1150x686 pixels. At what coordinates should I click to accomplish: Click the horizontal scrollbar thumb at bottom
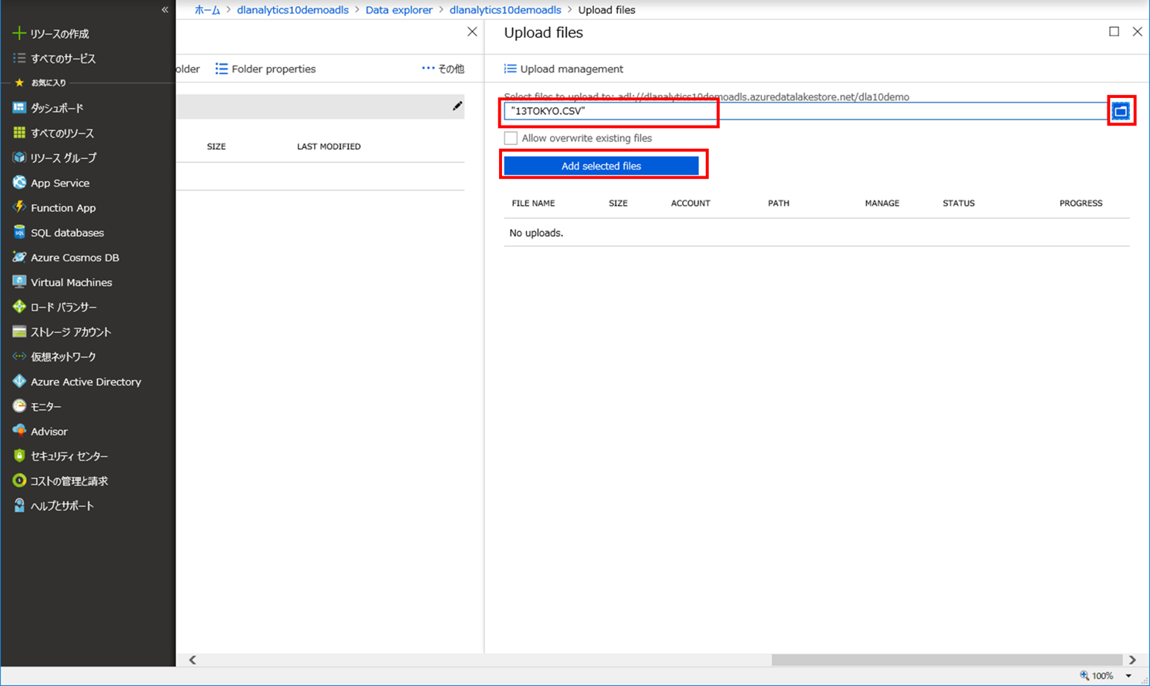pyautogui.click(x=947, y=660)
